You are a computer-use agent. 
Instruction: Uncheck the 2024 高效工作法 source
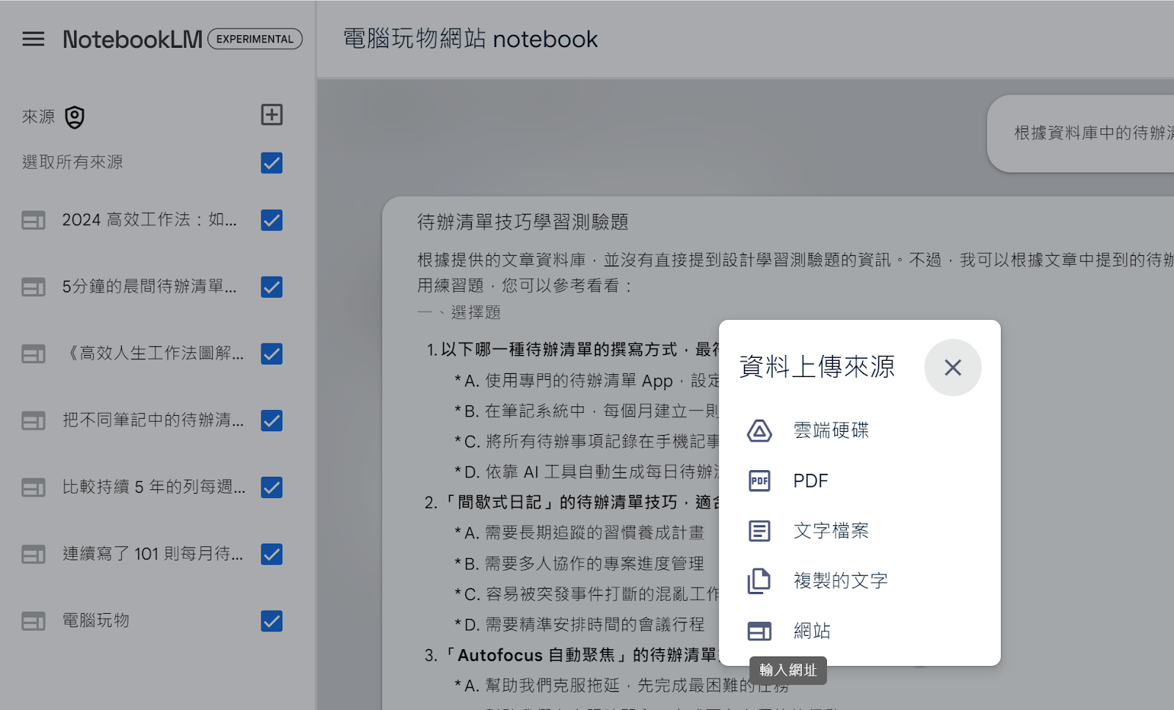click(272, 220)
